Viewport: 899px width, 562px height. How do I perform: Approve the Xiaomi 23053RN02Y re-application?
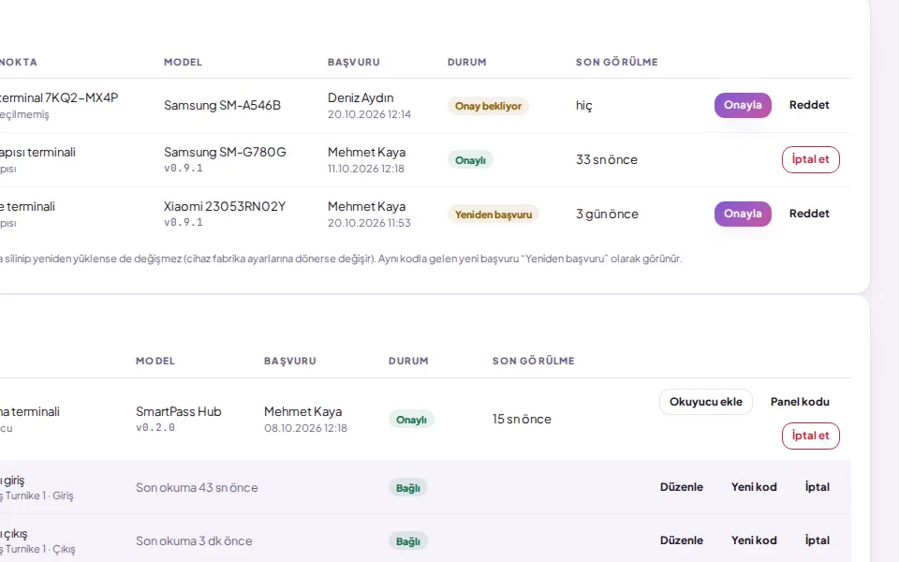click(x=743, y=214)
